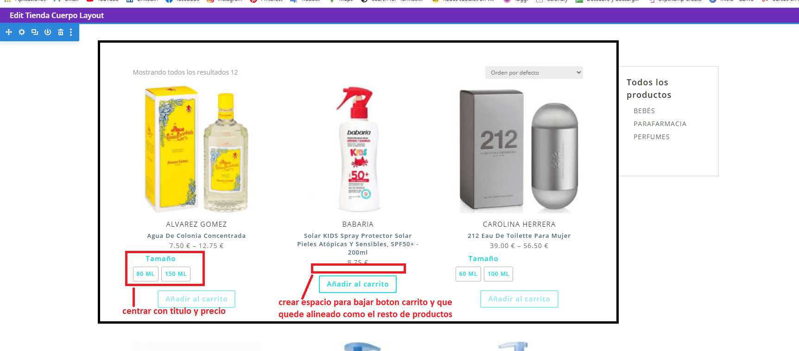Click the Carolina Herrera 212 perfume image
The image size is (799, 351).
(519, 149)
